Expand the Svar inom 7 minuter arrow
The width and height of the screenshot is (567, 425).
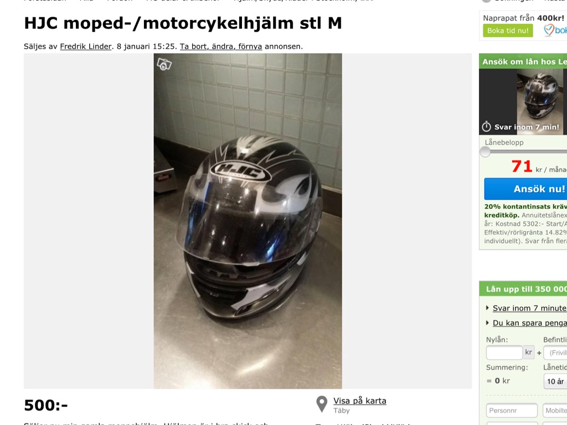click(487, 308)
